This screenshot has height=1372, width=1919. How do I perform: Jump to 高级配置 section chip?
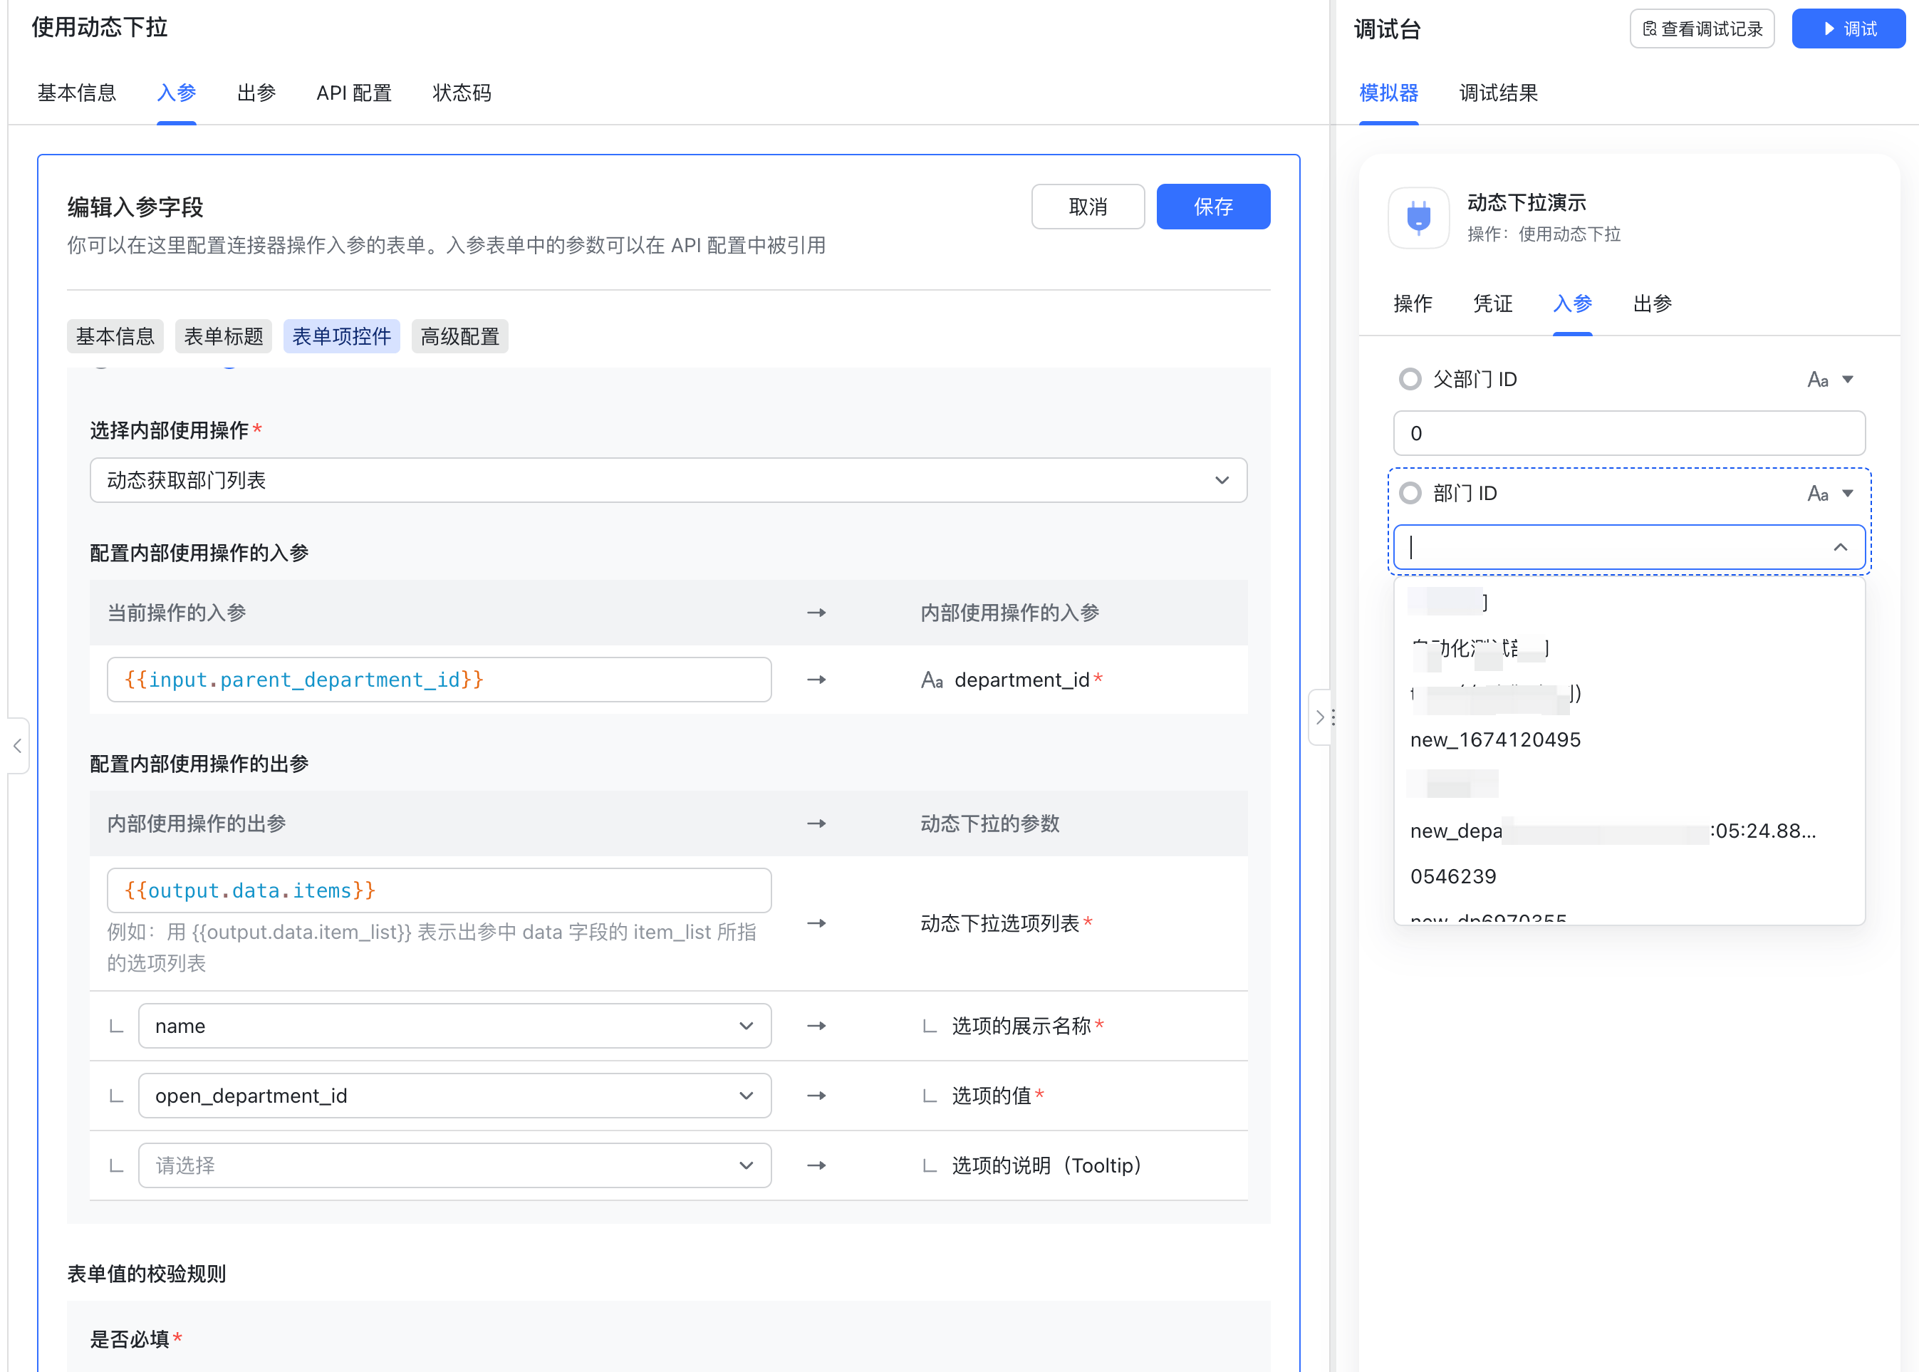coord(460,337)
